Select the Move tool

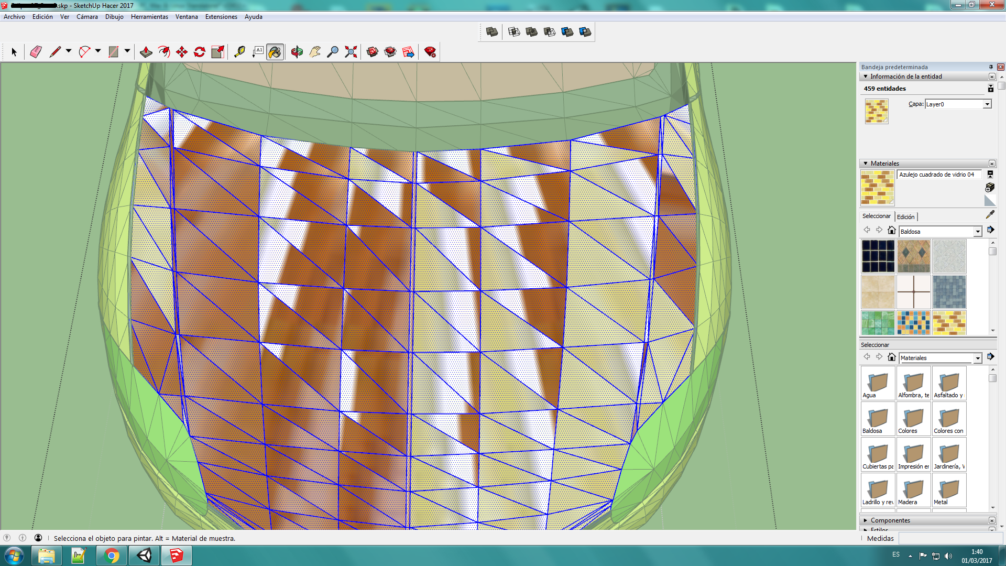(182, 52)
